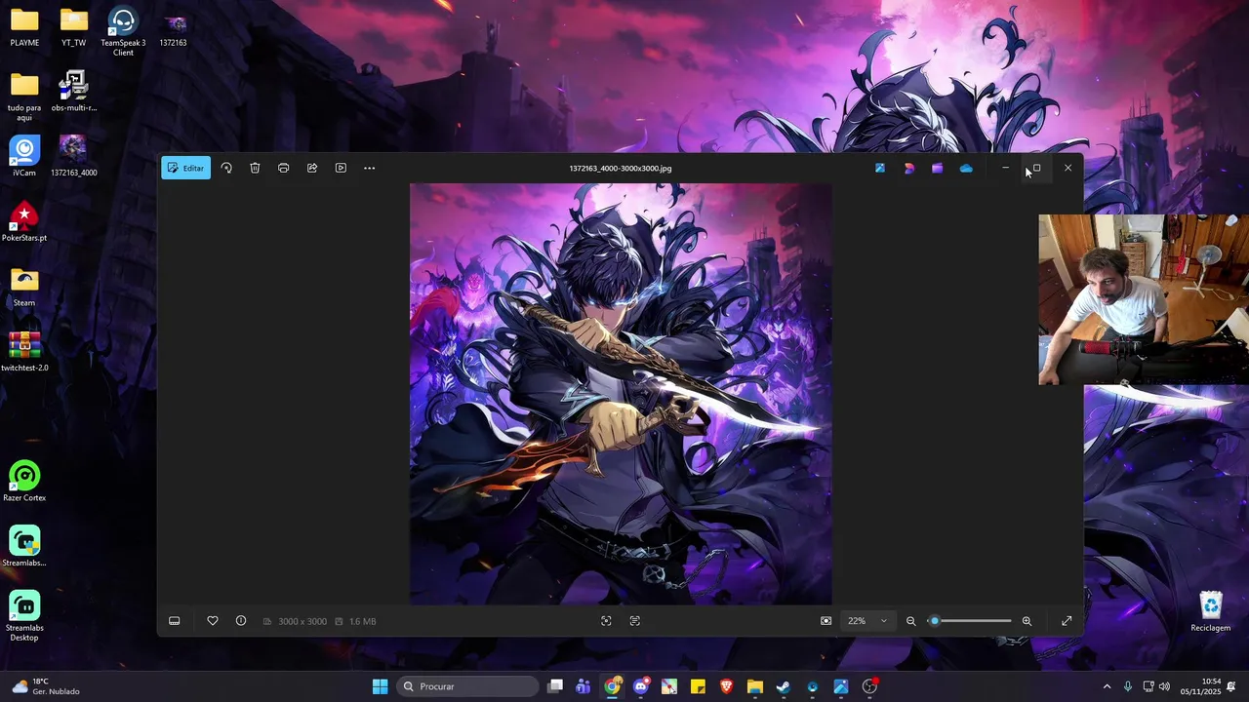Show file info with the info icon
Viewport: 1249px width, 702px height.
pos(241,621)
